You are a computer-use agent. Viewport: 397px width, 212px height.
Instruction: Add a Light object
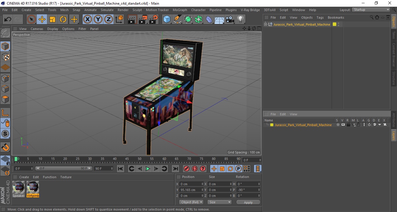240,20
